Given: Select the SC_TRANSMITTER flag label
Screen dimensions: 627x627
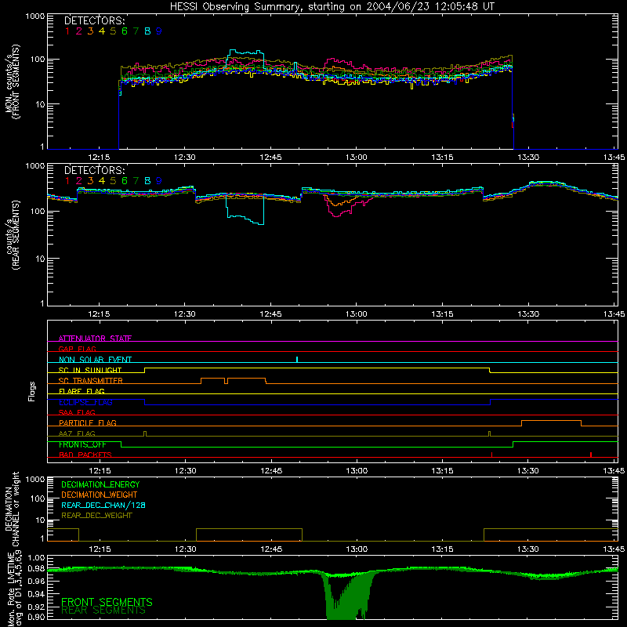Looking at the screenshot, I should [x=91, y=381].
